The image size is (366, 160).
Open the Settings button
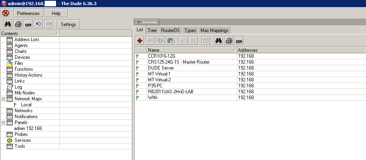(68, 24)
